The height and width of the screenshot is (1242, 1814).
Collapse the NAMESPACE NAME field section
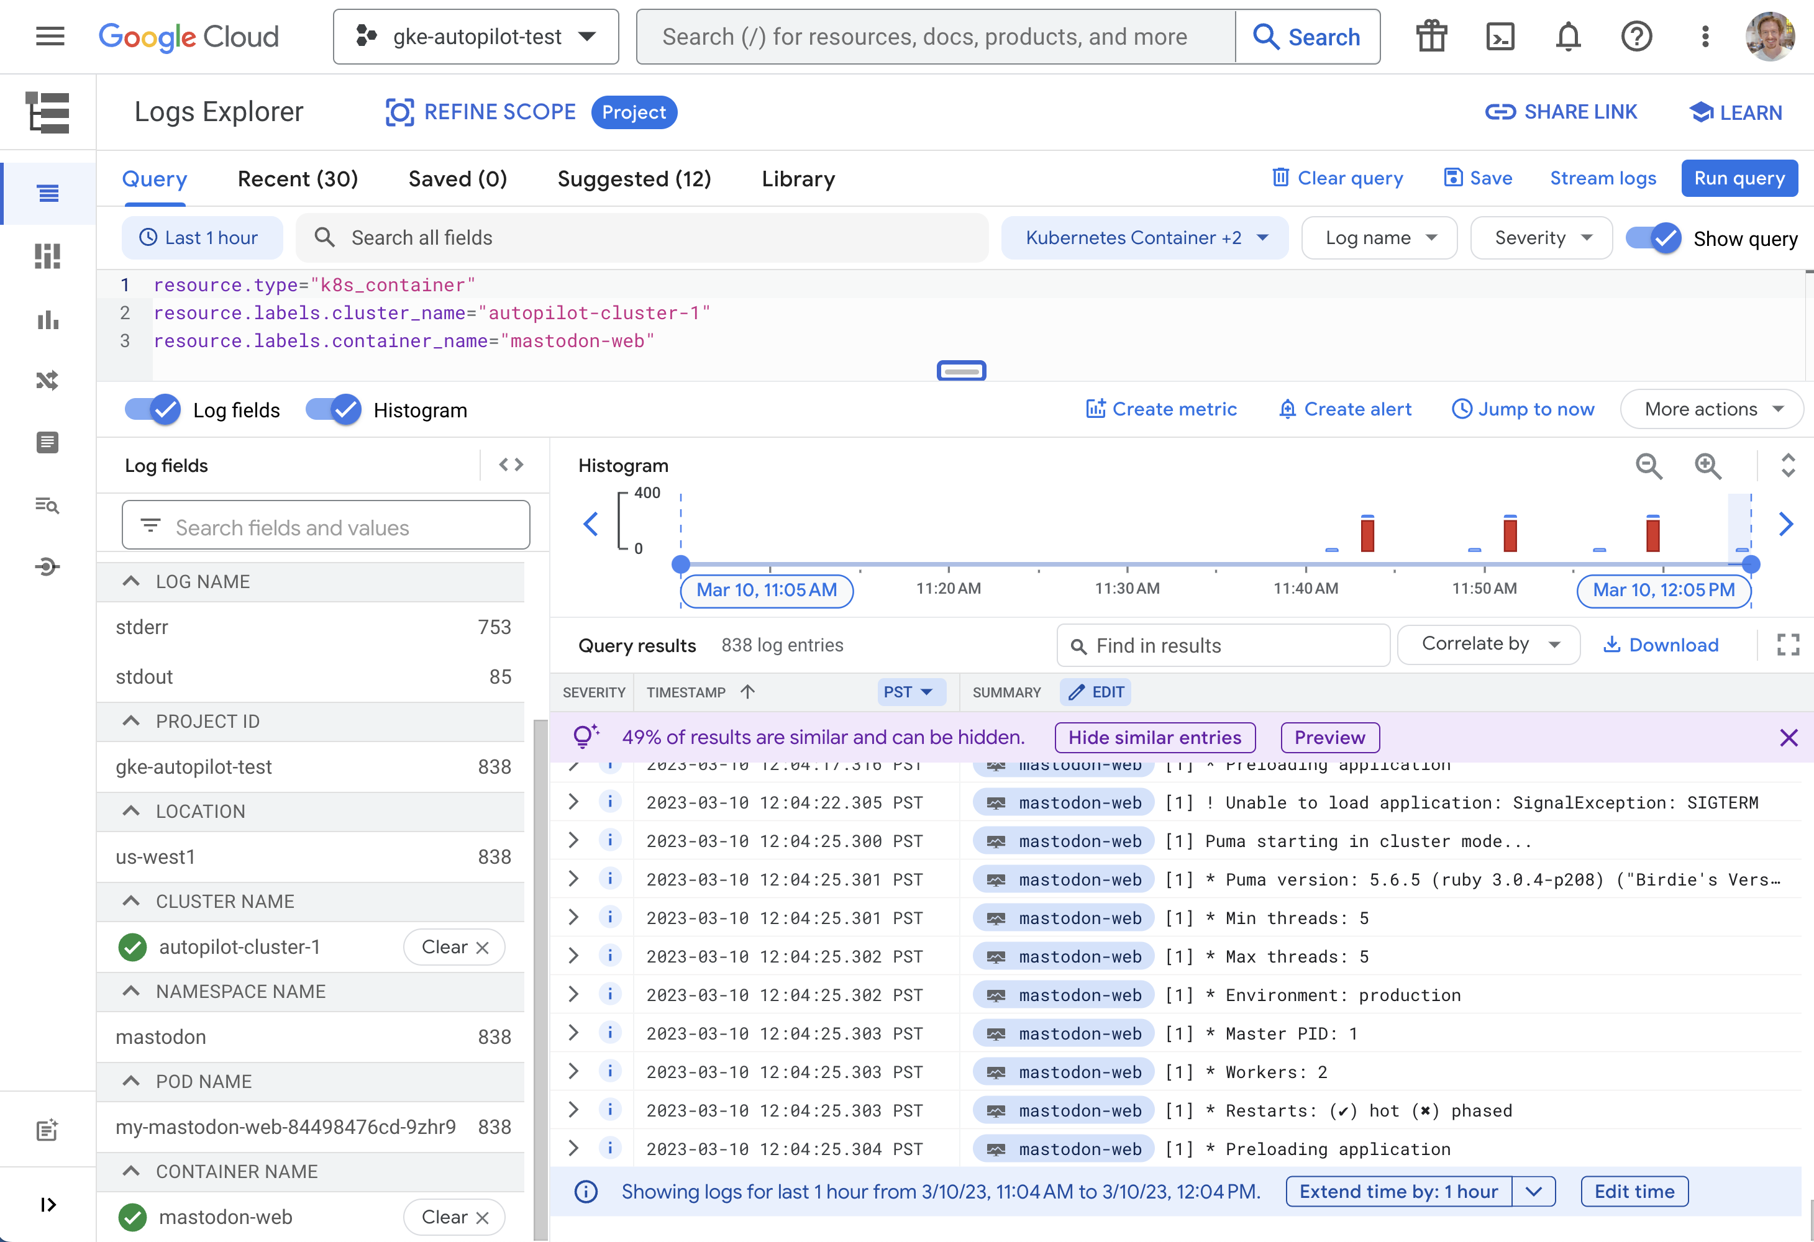[131, 992]
